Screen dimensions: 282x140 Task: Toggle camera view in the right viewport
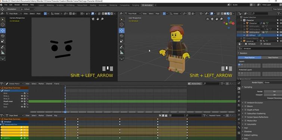coord(212,19)
